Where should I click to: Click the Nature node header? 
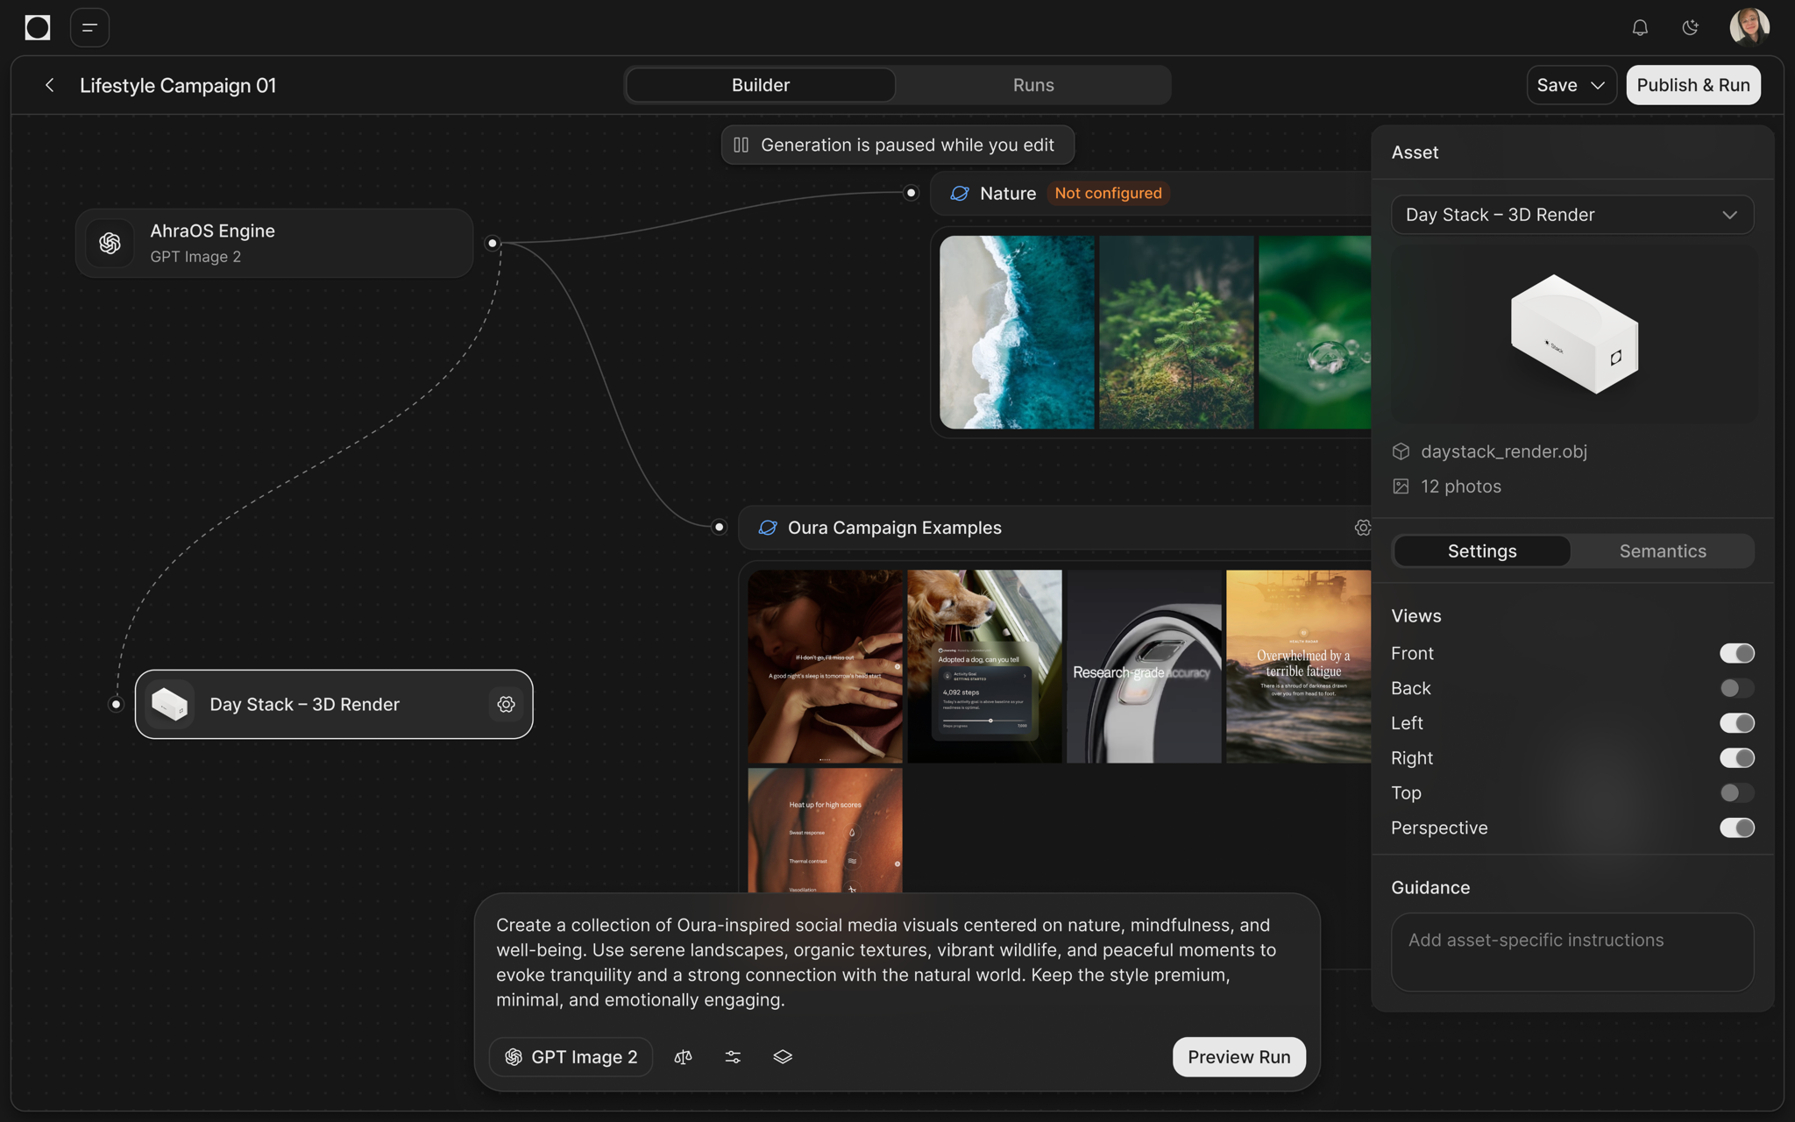[x=1150, y=193]
